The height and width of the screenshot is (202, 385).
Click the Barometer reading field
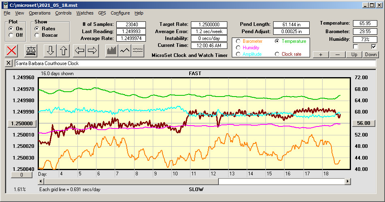coord(365,32)
